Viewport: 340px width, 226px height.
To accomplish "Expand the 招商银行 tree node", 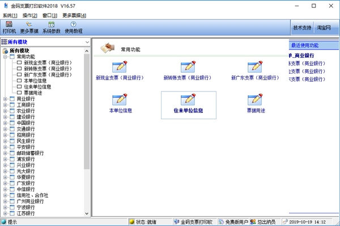I will 5,135.
